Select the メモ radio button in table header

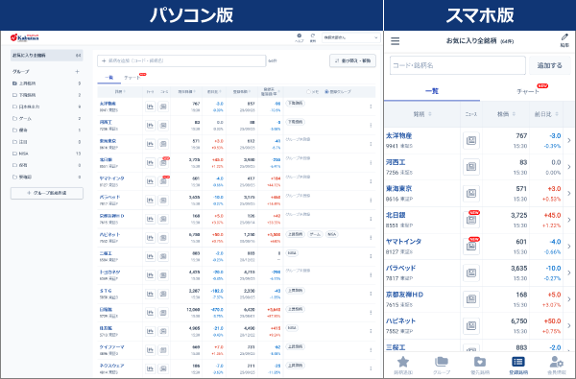pos(308,92)
